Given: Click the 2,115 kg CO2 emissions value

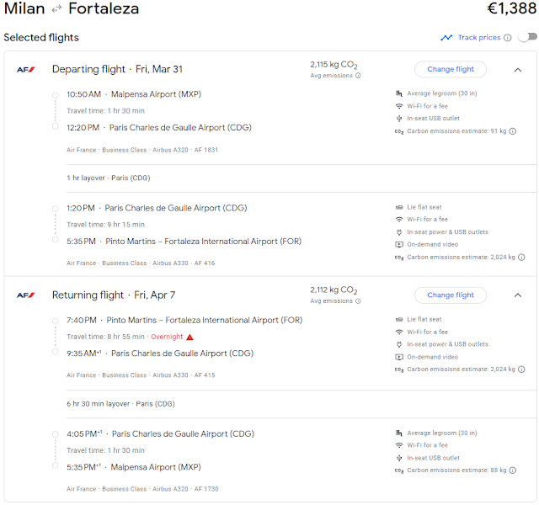Looking at the screenshot, I should (x=334, y=65).
